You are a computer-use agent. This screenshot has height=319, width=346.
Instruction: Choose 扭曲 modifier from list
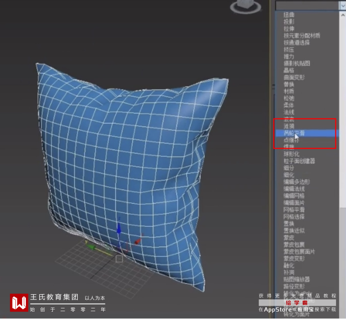(x=289, y=15)
